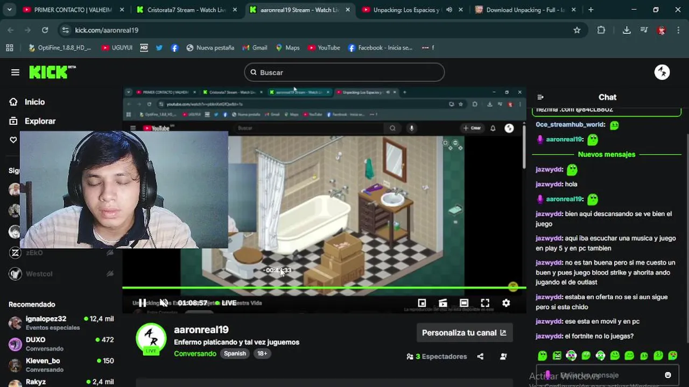Open the apps grid in bookmarks bar
The image size is (689, 387).
click(9, 48)
